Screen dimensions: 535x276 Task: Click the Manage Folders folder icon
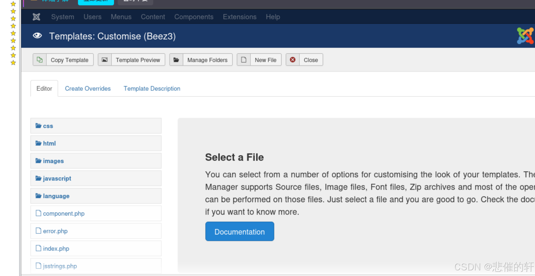tap(176, 60)
